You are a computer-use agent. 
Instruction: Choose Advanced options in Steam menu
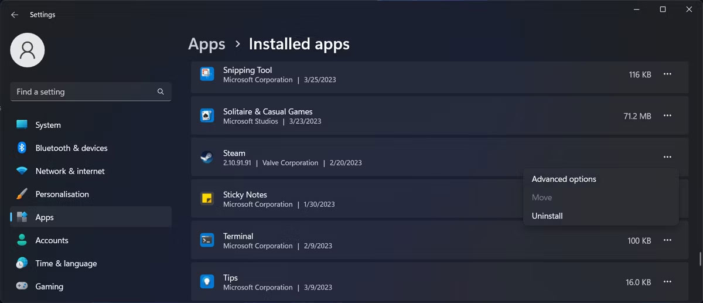coord(601,179)
